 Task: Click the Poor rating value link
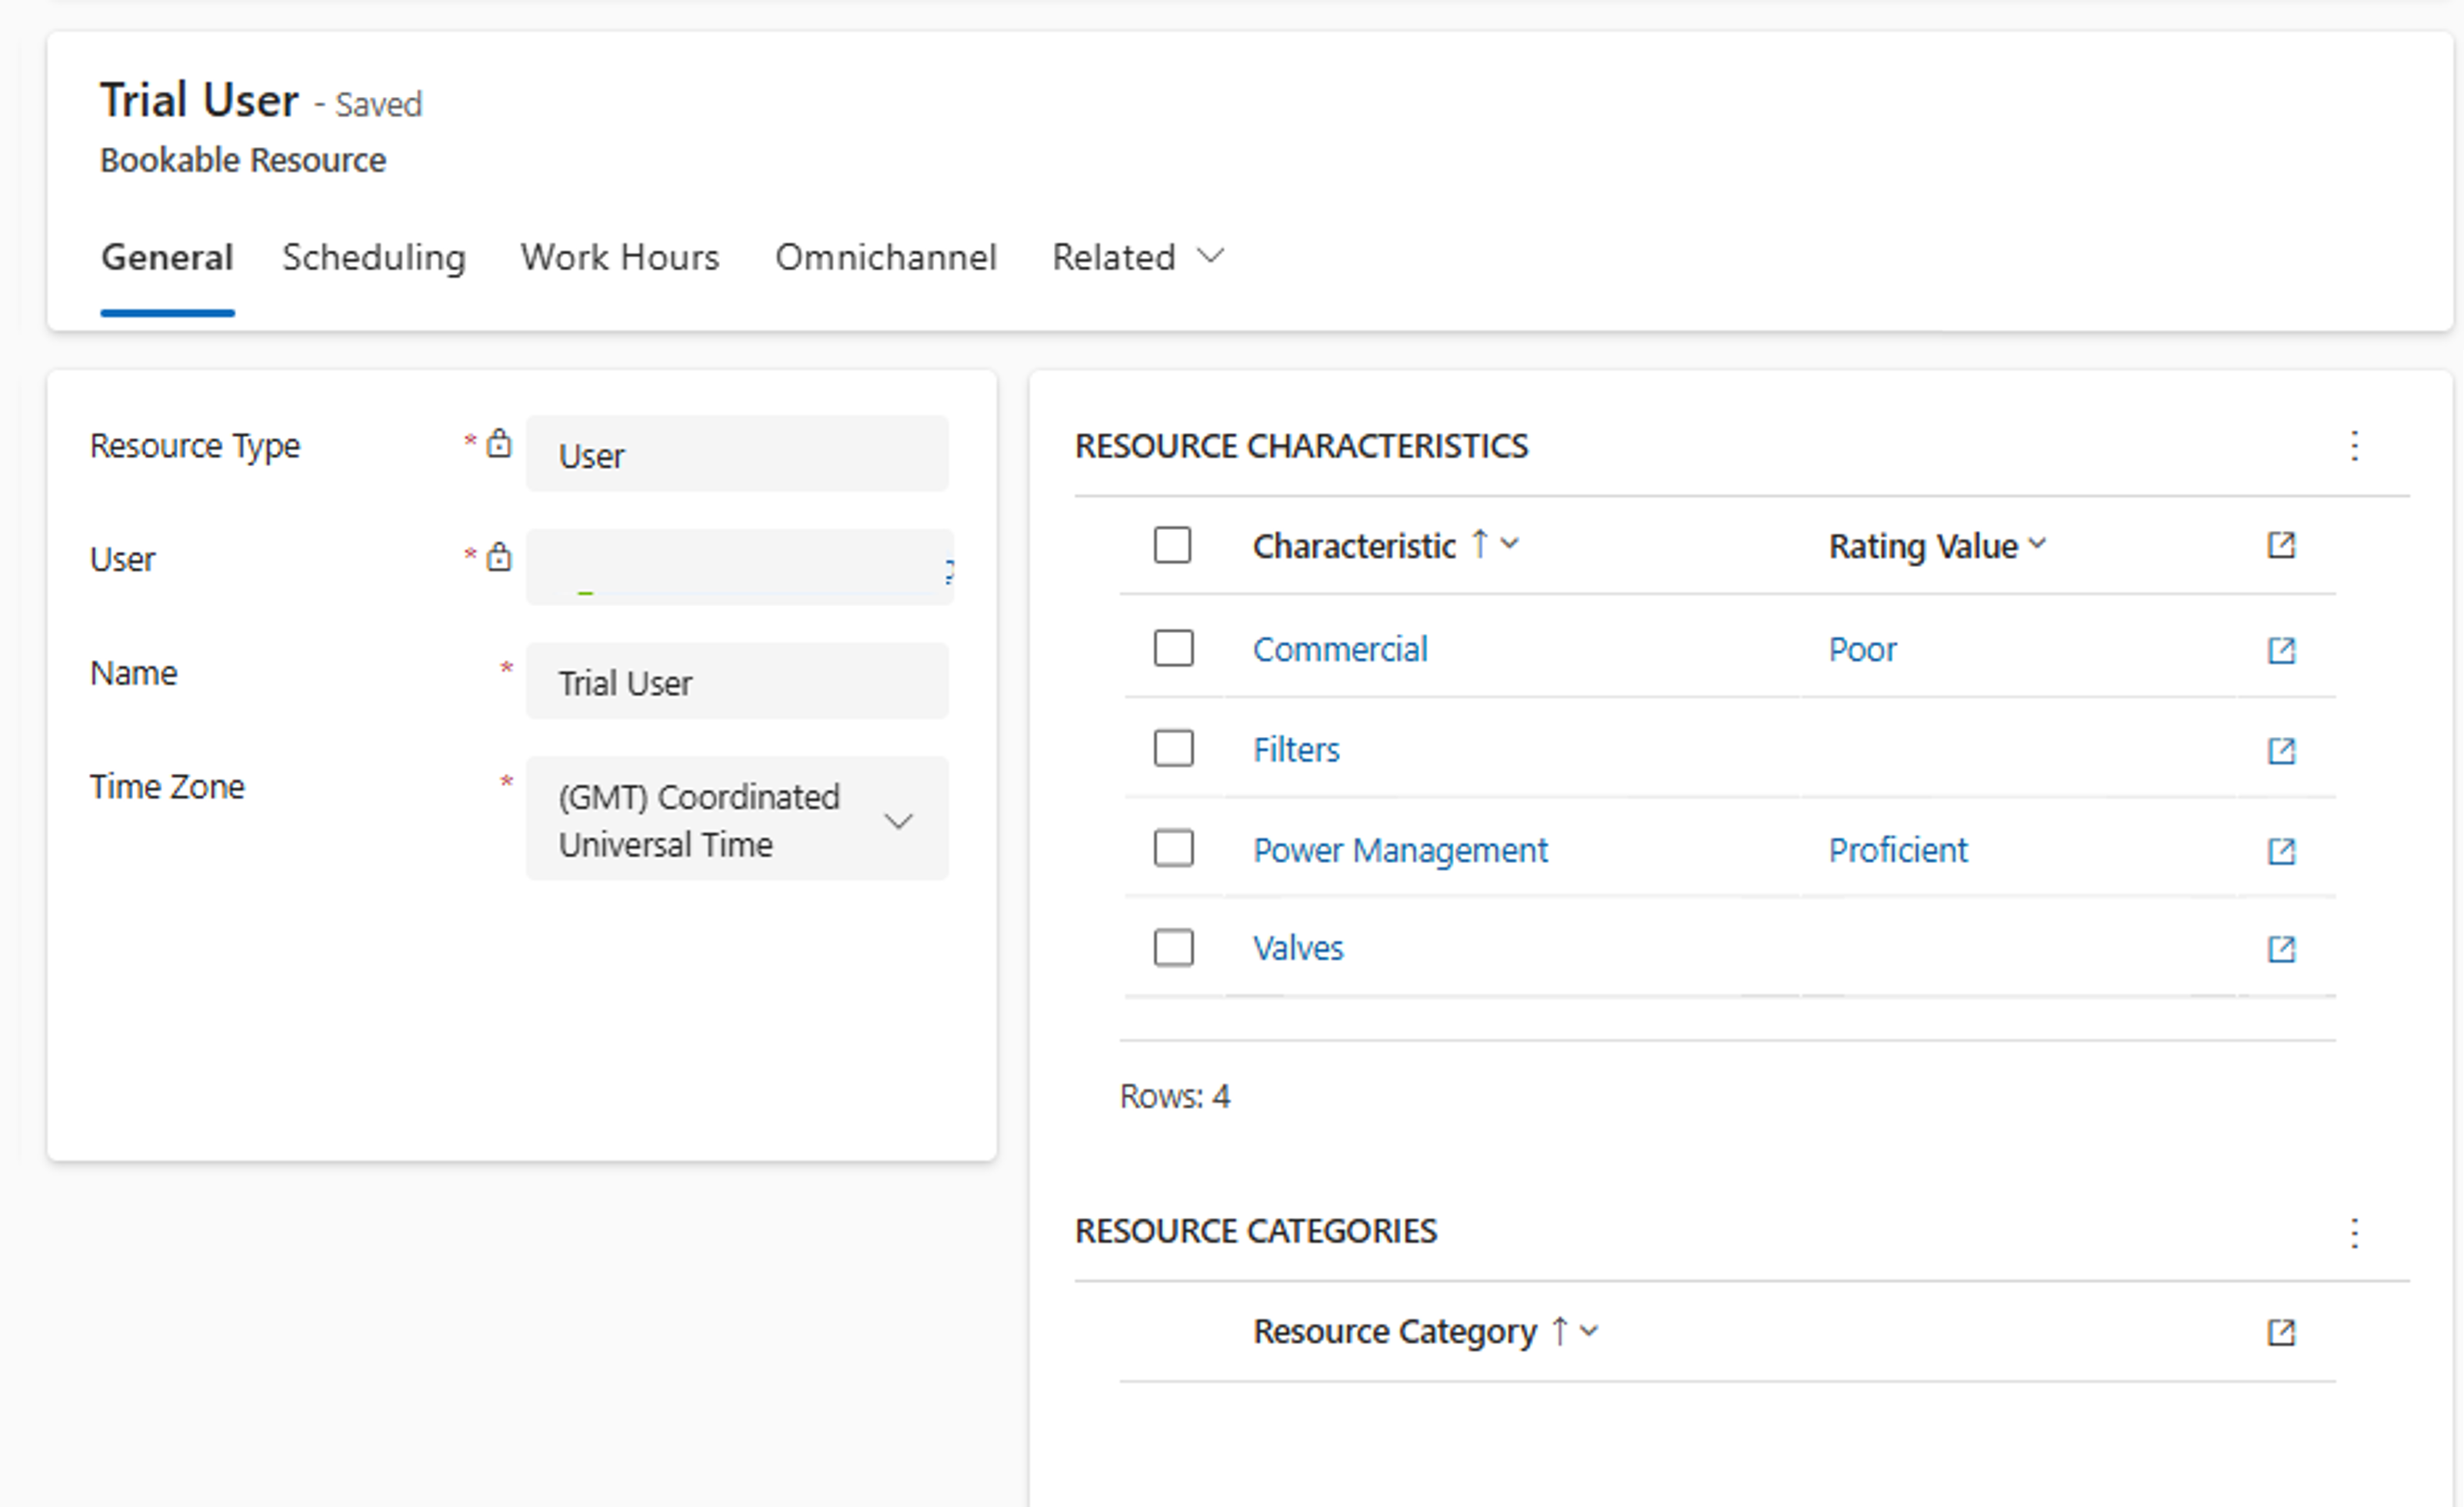[1862, 650]
